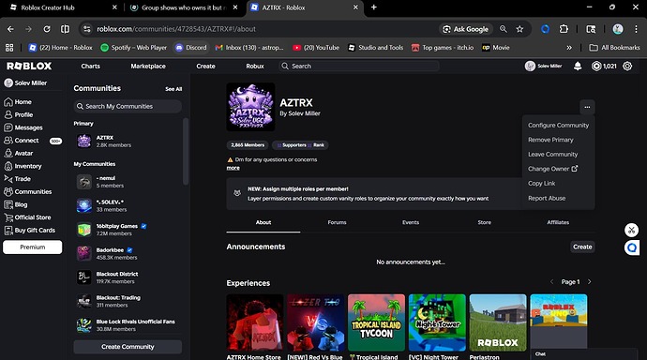This screenshot has height=360, width=647.
Task: Switch to the Events tab
Action: [x=411, y=223]
